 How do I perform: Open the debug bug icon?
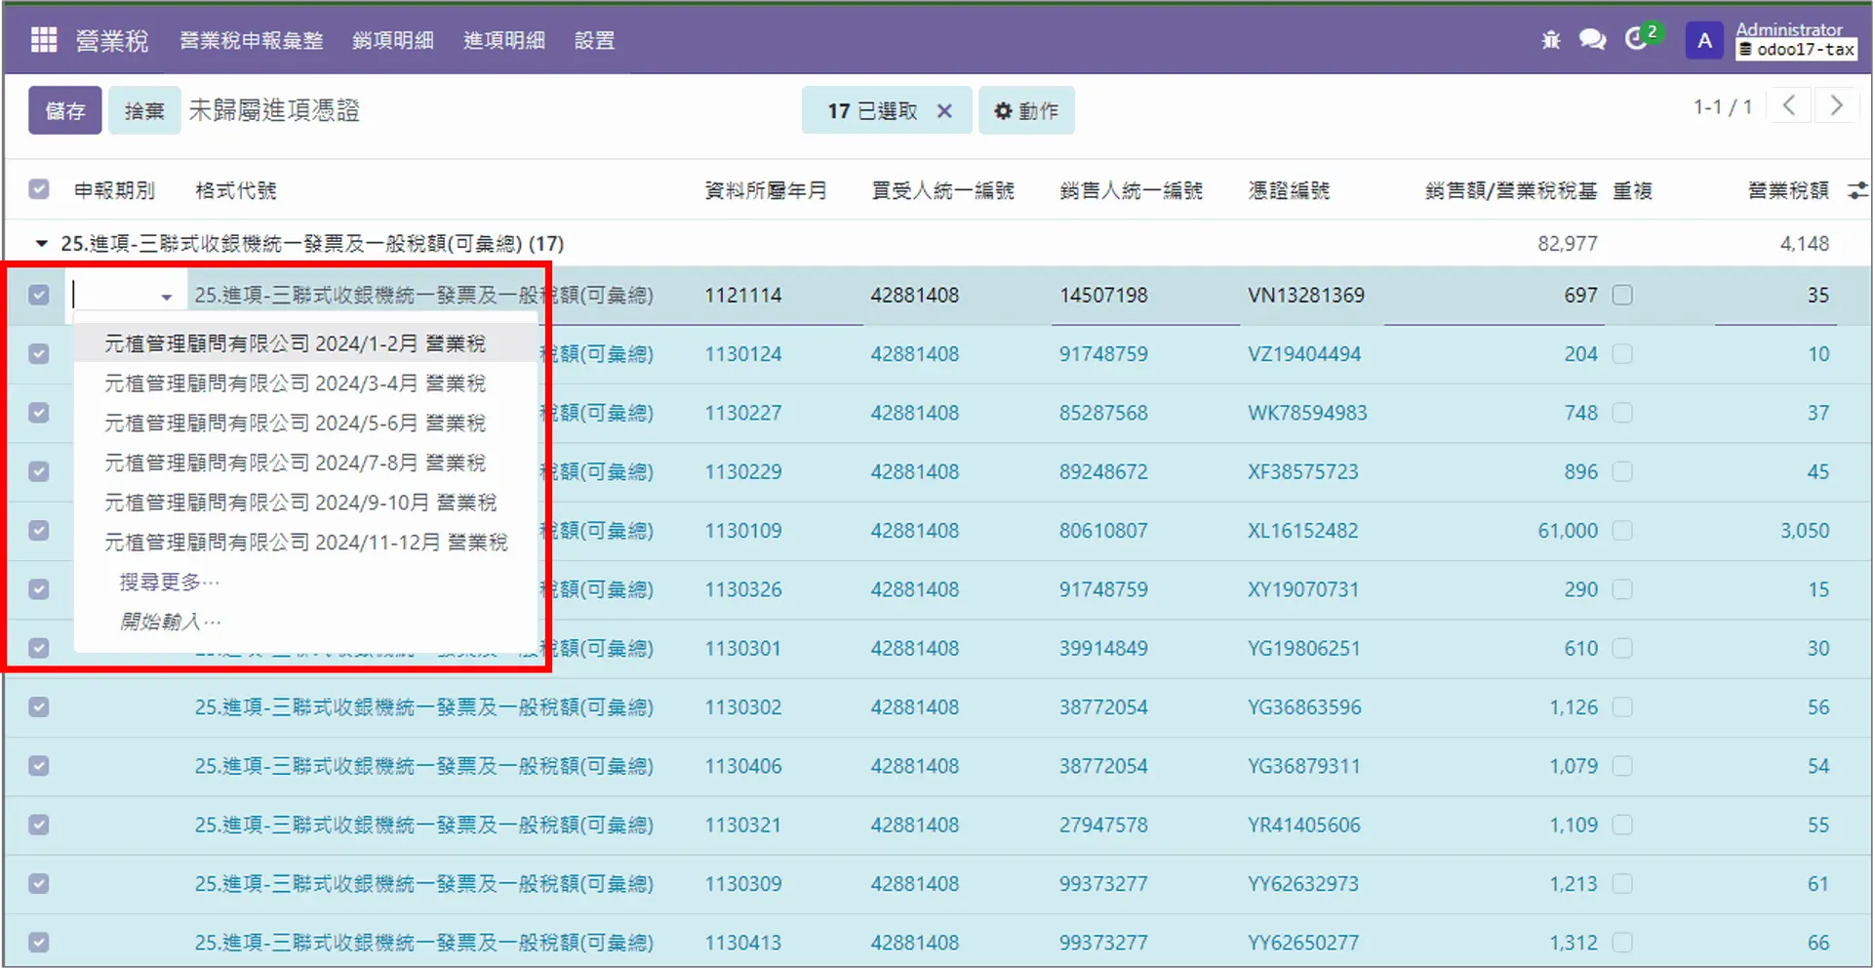point(1551,40)
